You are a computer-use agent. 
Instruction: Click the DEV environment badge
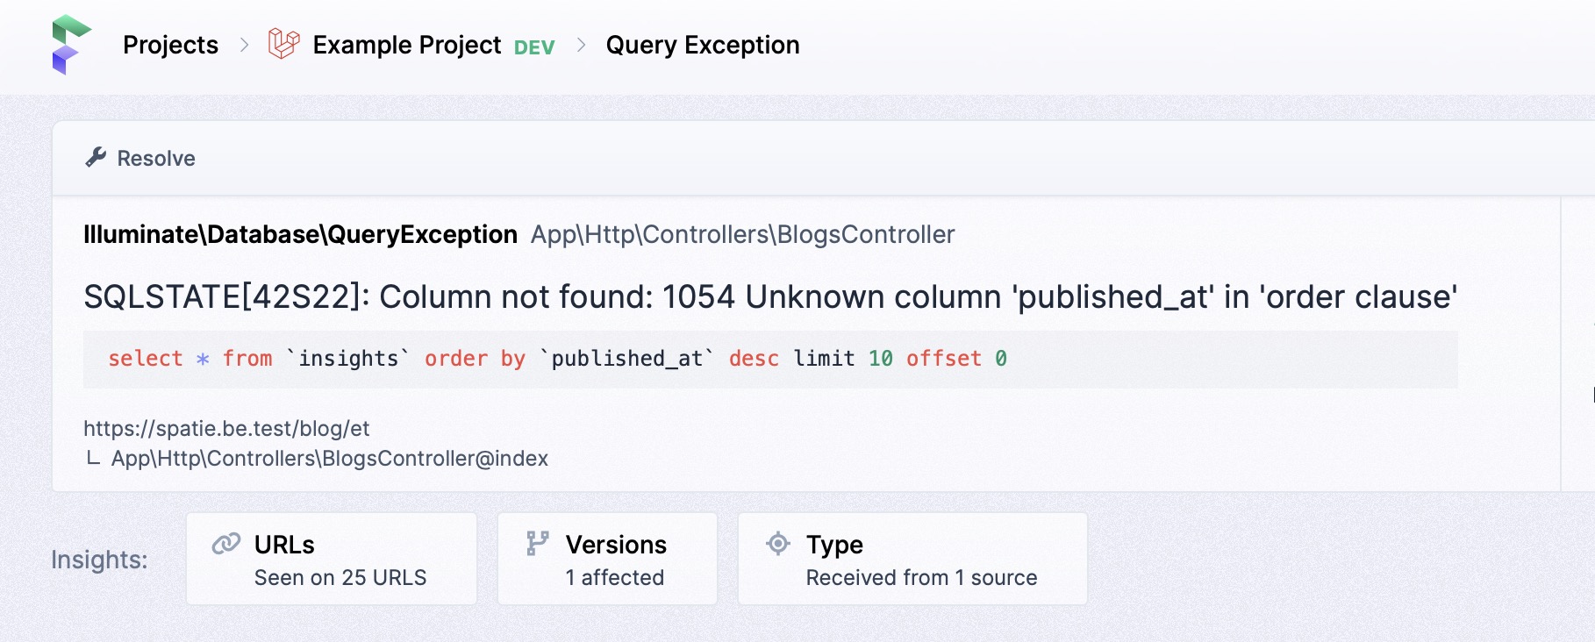[x=534, y=47]
